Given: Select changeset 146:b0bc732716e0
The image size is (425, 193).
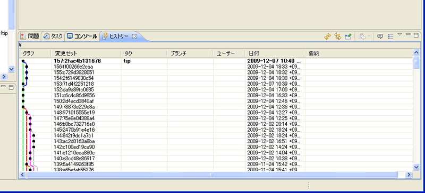Looking at the screenshot, I should point(74,124).
